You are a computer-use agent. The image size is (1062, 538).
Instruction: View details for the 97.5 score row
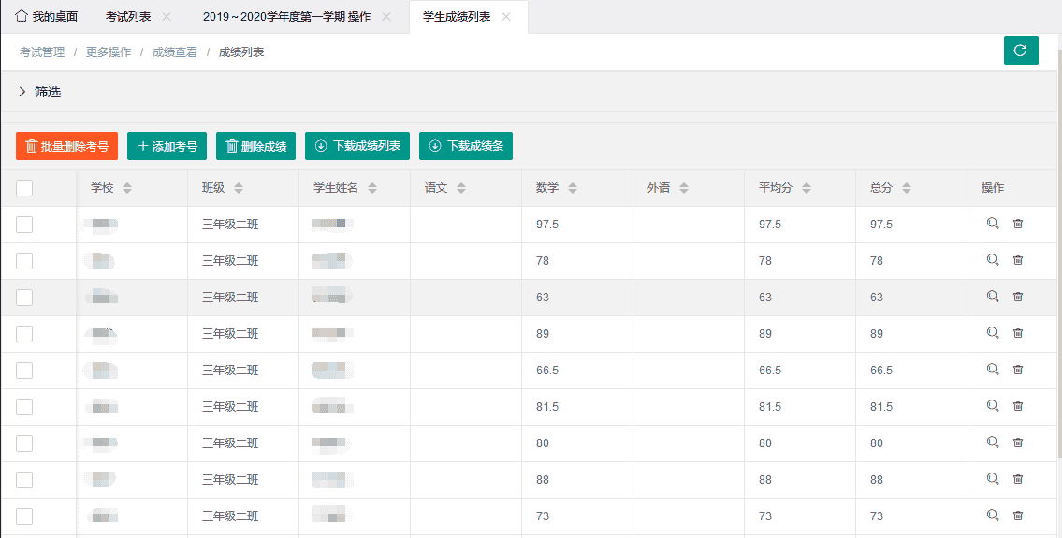point(993,224)
